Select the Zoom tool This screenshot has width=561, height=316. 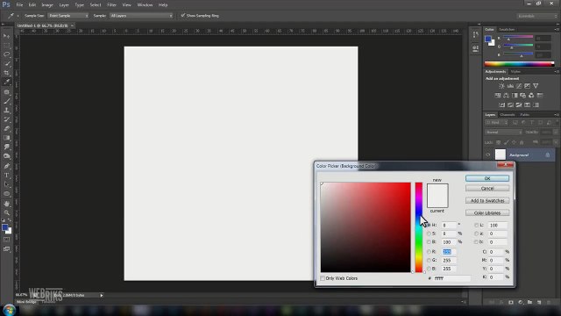[6, 212]
